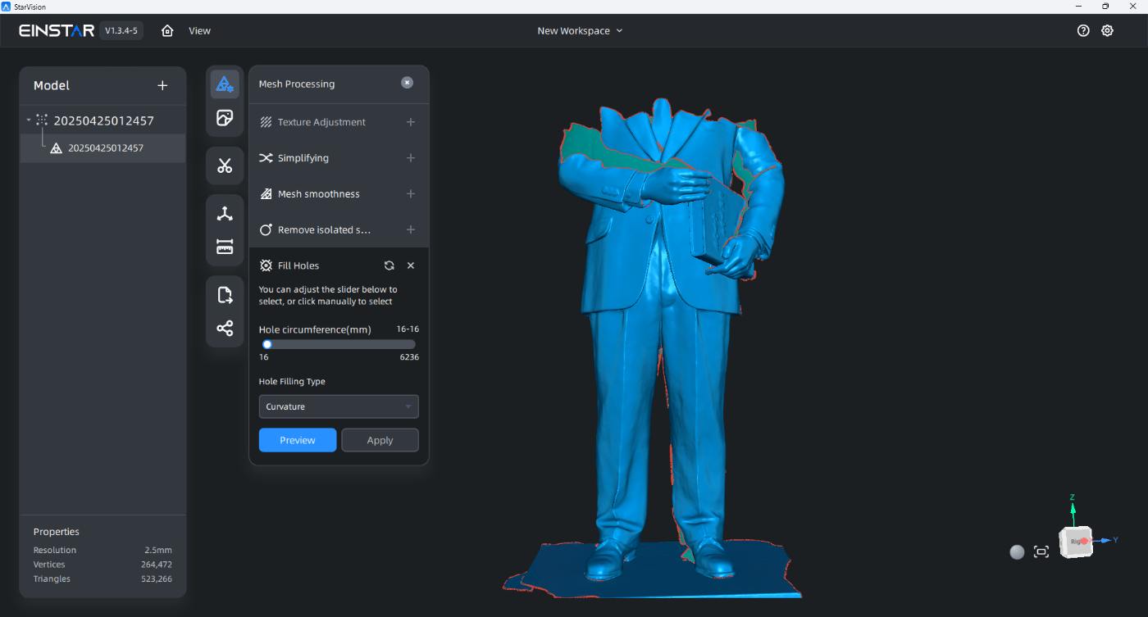Click the share icon in the sidebar
Viewport: 1148px width, 617px height.
coord(225,329)
